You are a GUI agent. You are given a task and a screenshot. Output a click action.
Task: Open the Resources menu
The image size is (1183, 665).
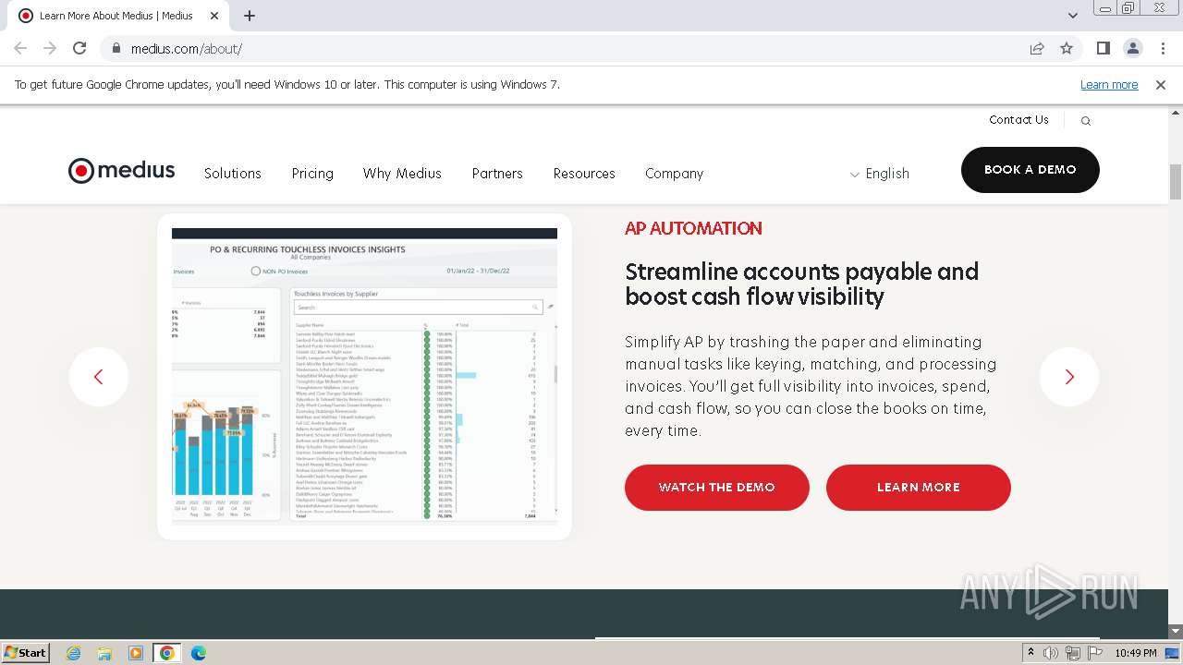pyautogui.click(x=584, y=174)
